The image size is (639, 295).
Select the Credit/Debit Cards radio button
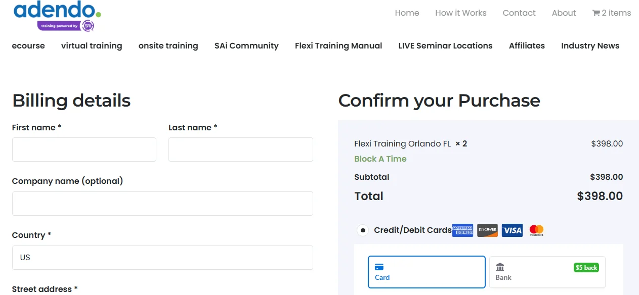coord(363,230)
